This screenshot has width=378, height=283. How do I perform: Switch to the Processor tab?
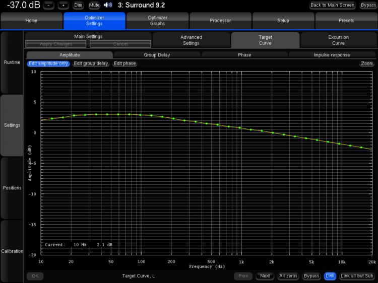tap(220, 21)
